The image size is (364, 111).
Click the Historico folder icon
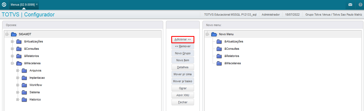(x=24, y=99)
